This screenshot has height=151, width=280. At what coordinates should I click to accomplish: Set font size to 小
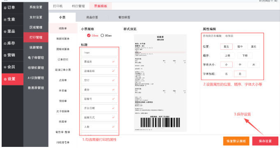(226, 65)
